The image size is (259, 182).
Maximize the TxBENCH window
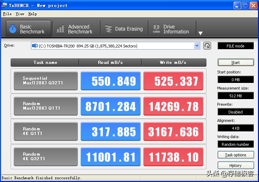pos(245,5)
